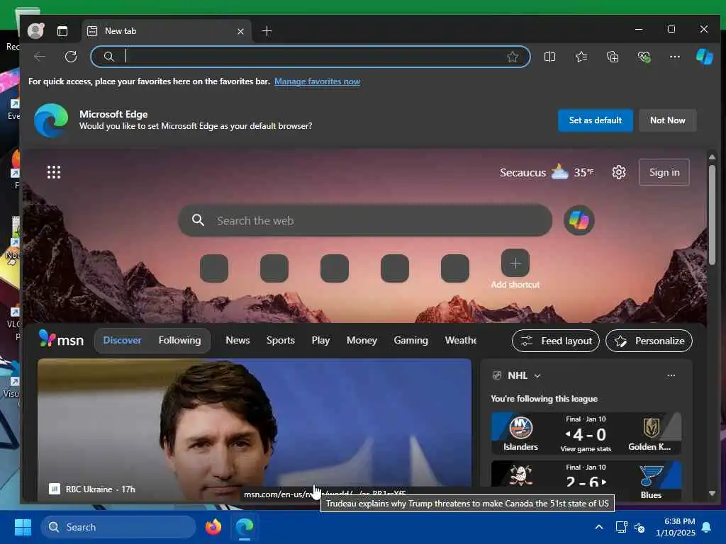Click Manage favorites now link
Image resolution: width=726 pixels, height=544 pixels.
pyautogui.click(x=317, y=81)
